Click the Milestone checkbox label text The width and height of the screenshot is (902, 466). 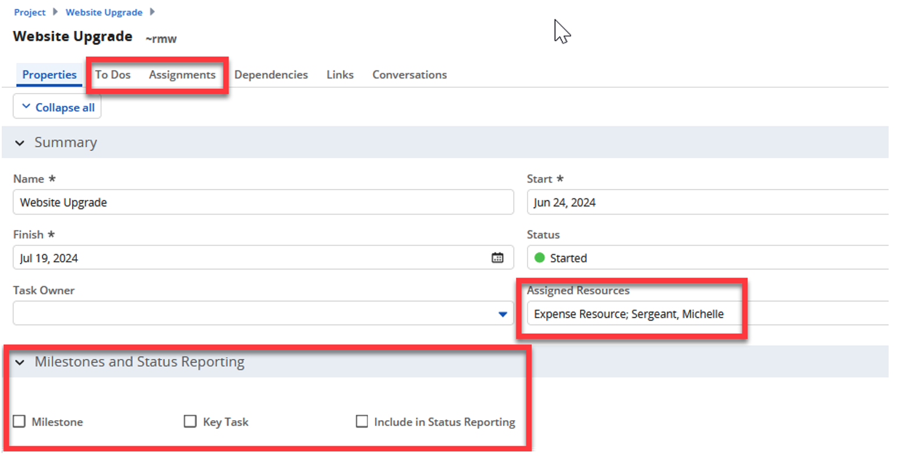[x=57, y=422]
